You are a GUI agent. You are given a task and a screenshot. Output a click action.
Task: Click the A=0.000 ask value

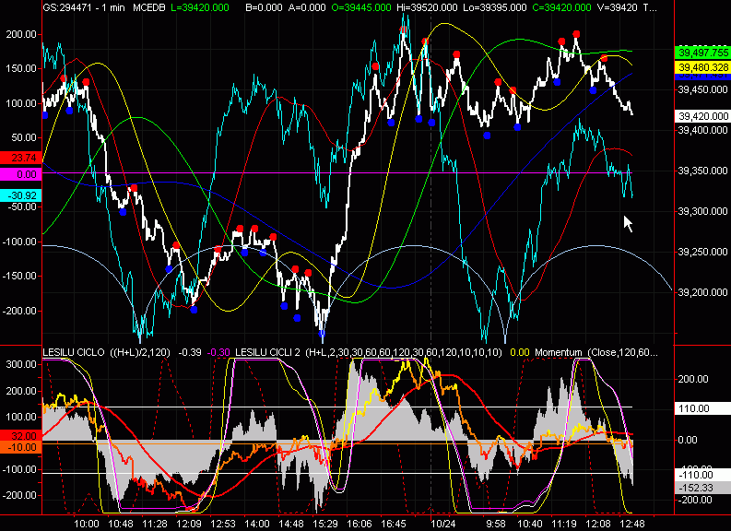(x=307, y=7)
